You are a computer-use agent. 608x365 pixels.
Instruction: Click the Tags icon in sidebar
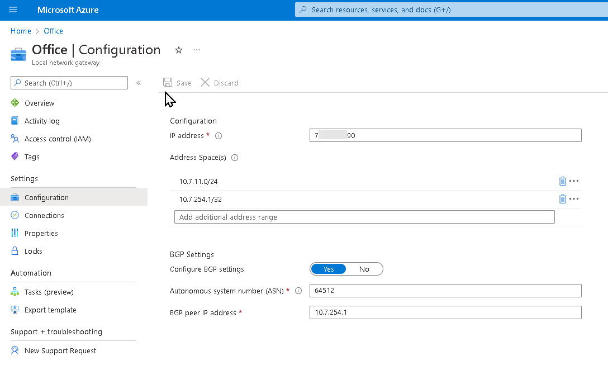tap(15, 157)
